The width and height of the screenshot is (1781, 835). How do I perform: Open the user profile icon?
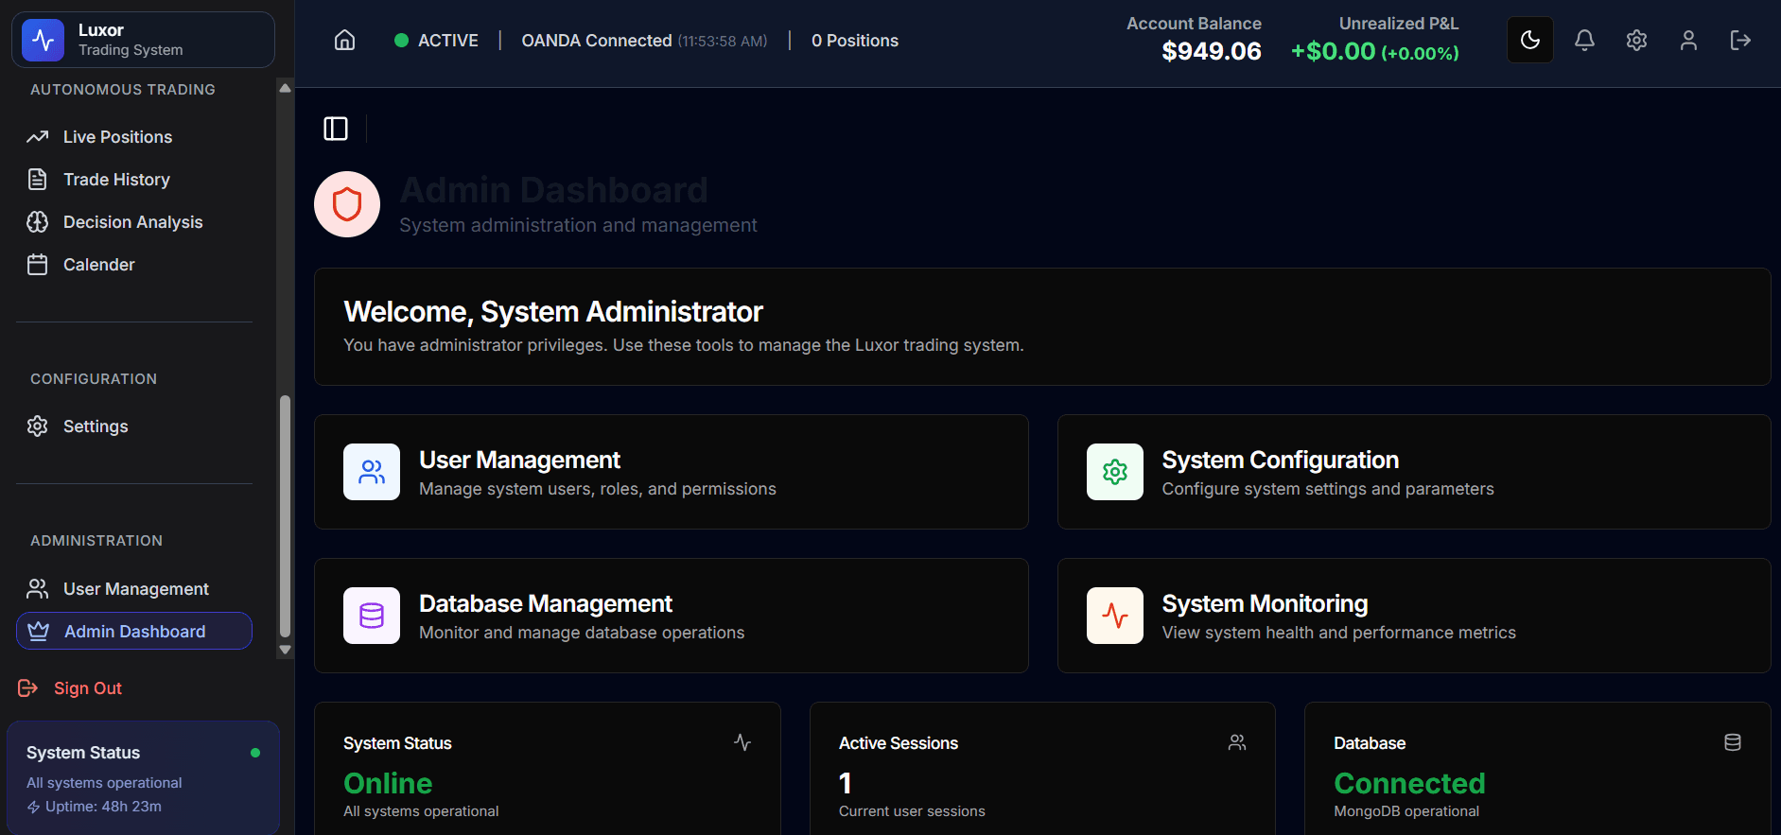pyautogui.click(x=1688, y=40)
